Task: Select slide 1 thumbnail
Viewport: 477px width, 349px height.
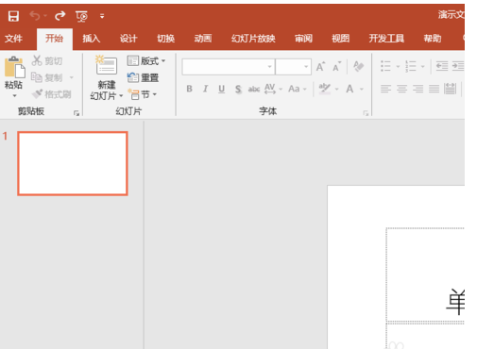Action: click(x=73, y=163)
